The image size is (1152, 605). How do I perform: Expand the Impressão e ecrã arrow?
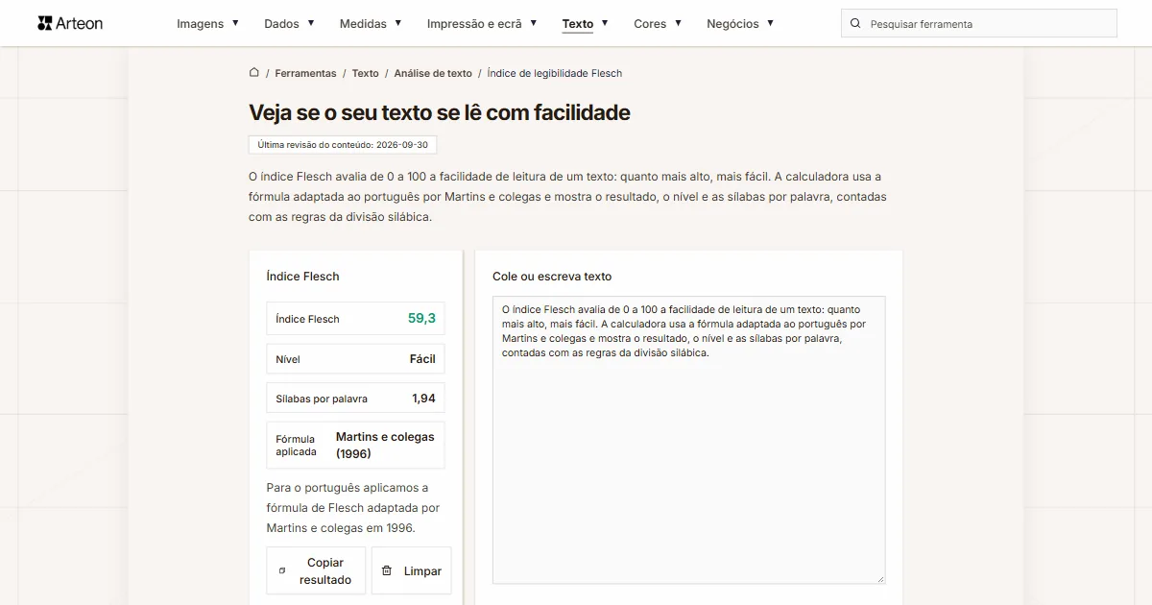pos(534,23)
